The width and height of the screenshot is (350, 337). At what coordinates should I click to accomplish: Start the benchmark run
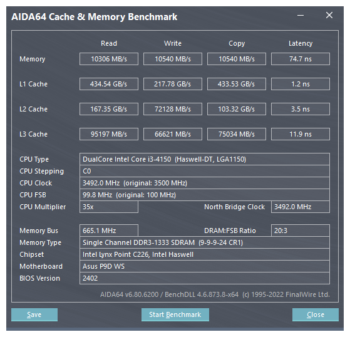(x=175, y=314)
